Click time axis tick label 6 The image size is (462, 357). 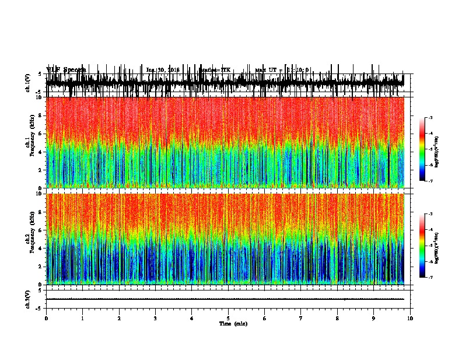[x=265, y=318]
